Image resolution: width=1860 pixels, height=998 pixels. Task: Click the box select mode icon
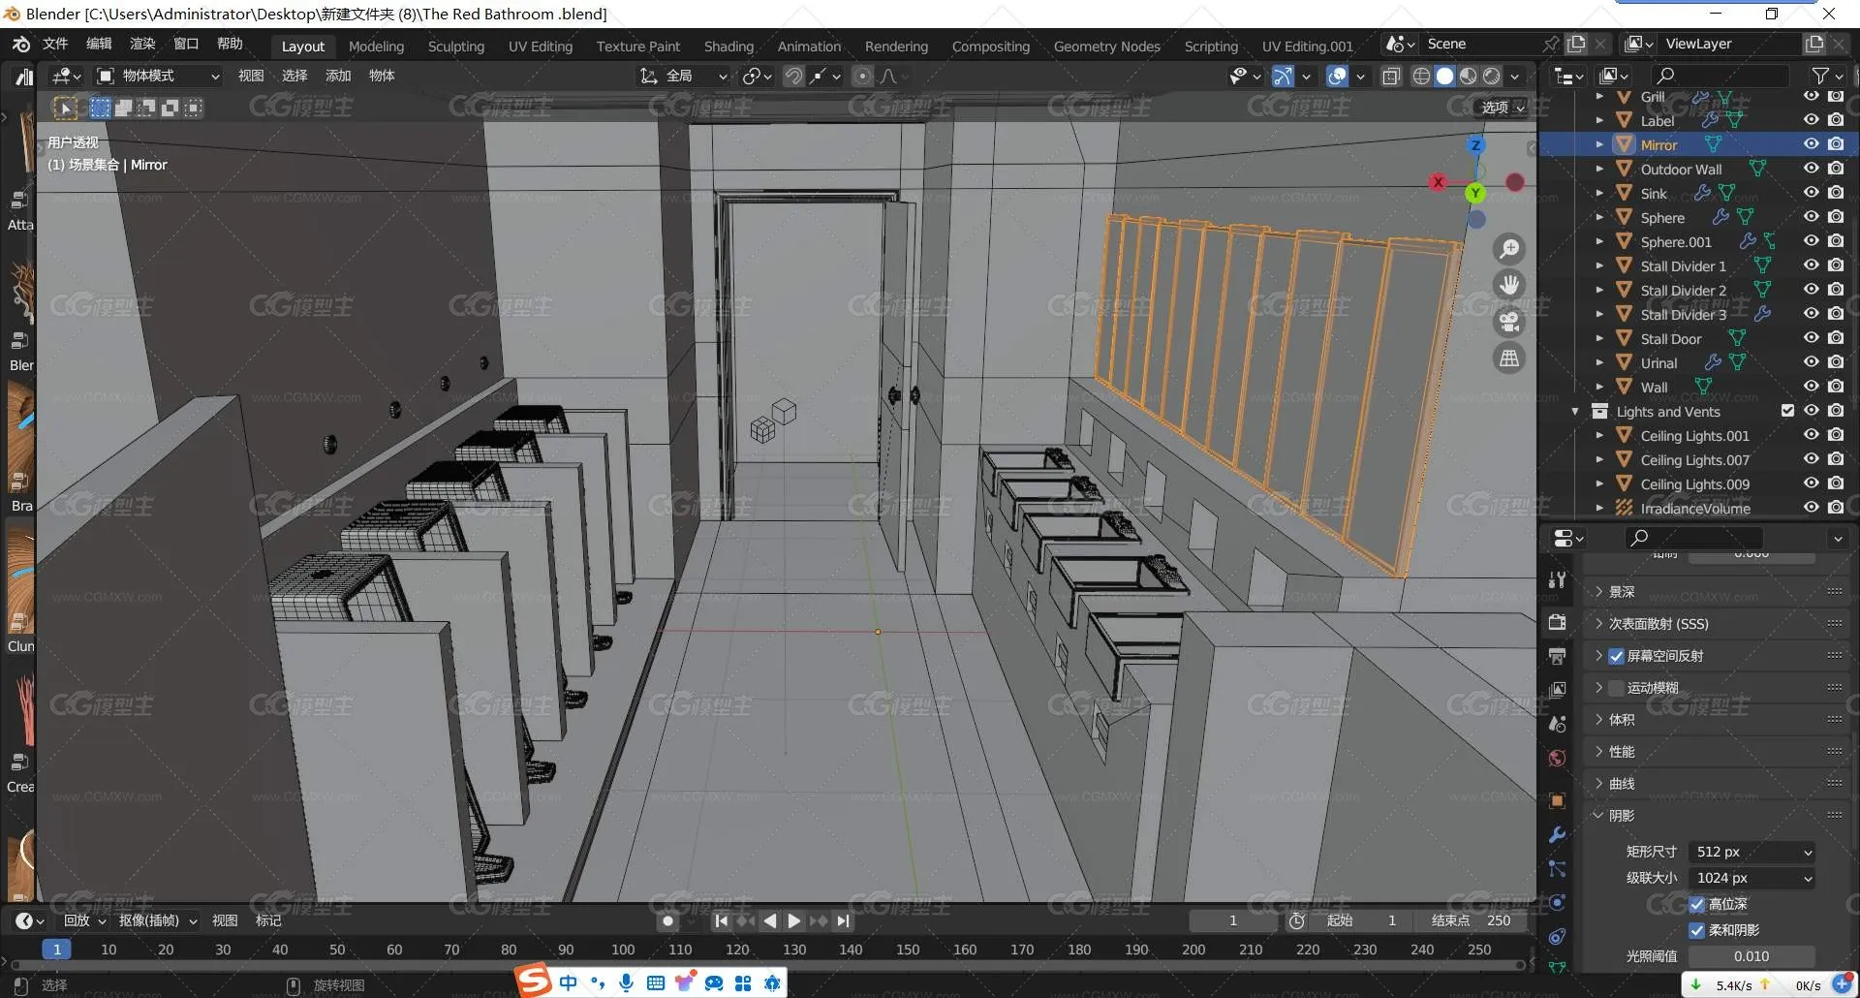pyautogui.click(x=100, y=108)
